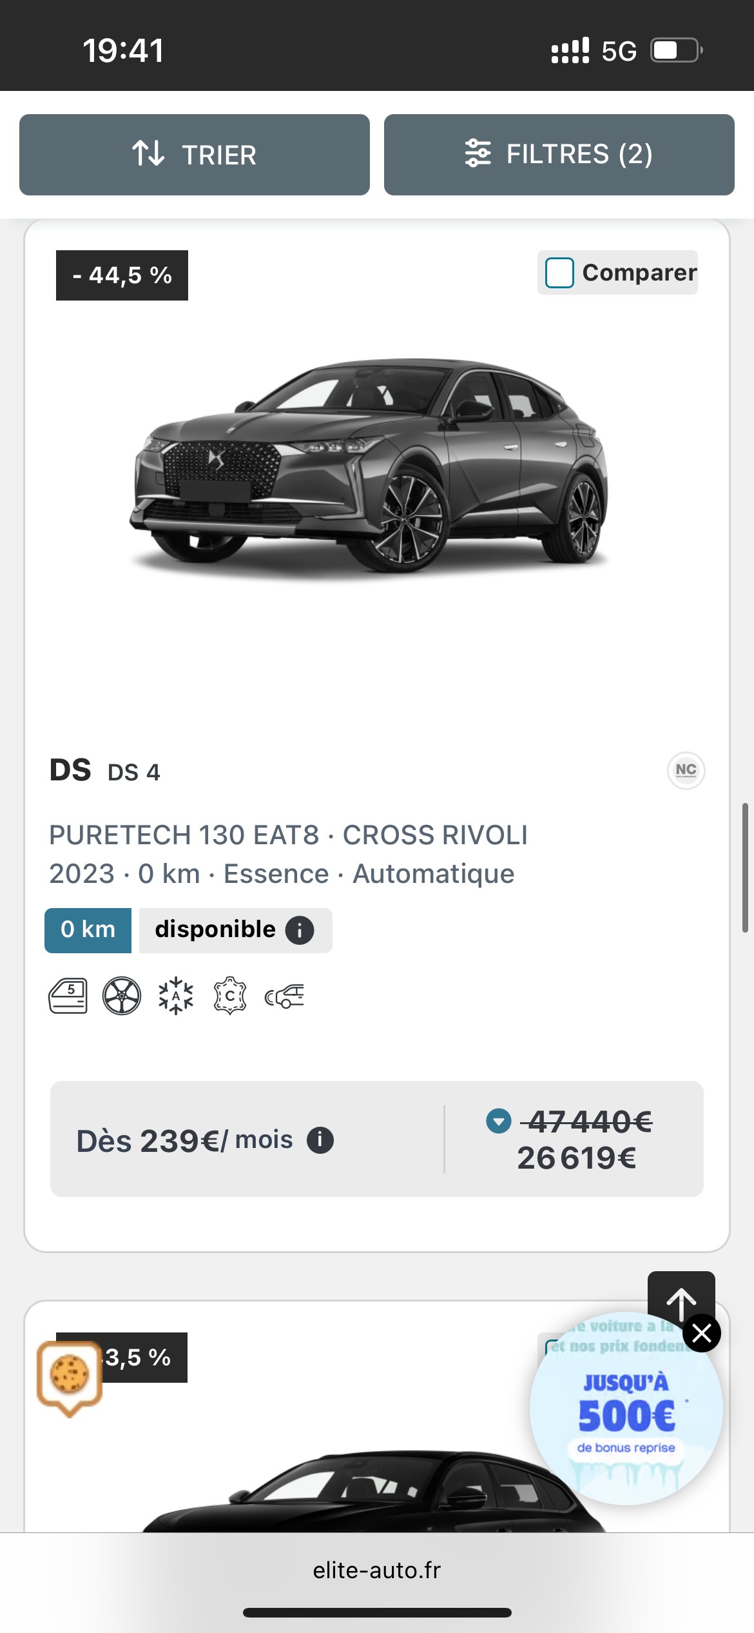Open the DS 4 listing title
Viewport: 754px width, 1633px height.
[105, 771]
